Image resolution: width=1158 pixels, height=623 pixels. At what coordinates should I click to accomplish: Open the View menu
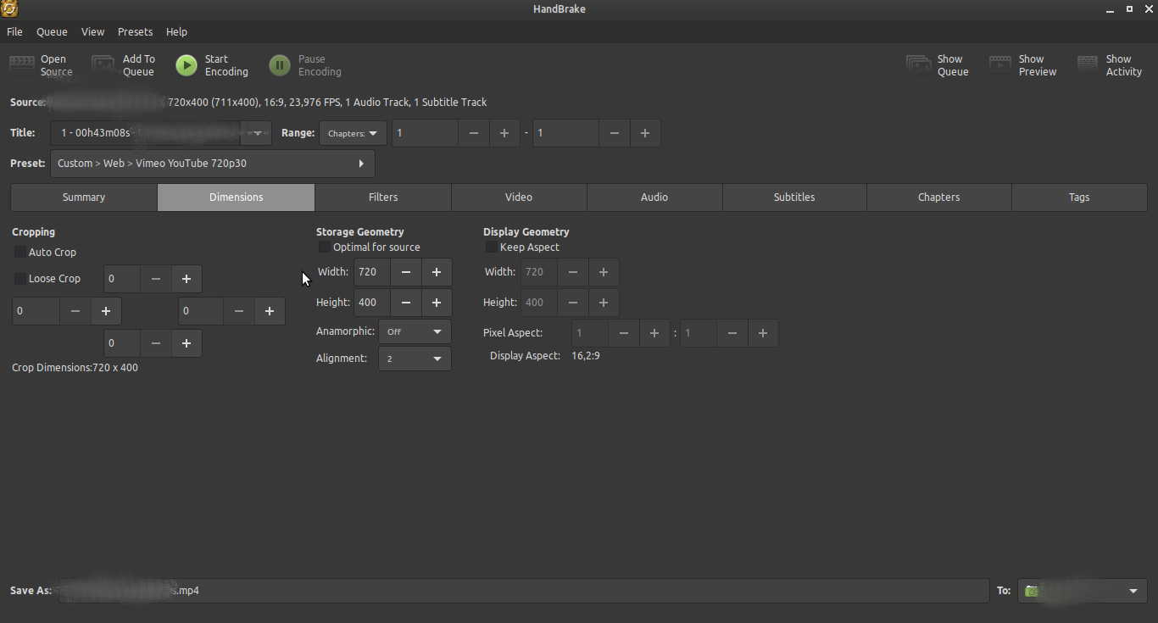[x=92, y=31]
